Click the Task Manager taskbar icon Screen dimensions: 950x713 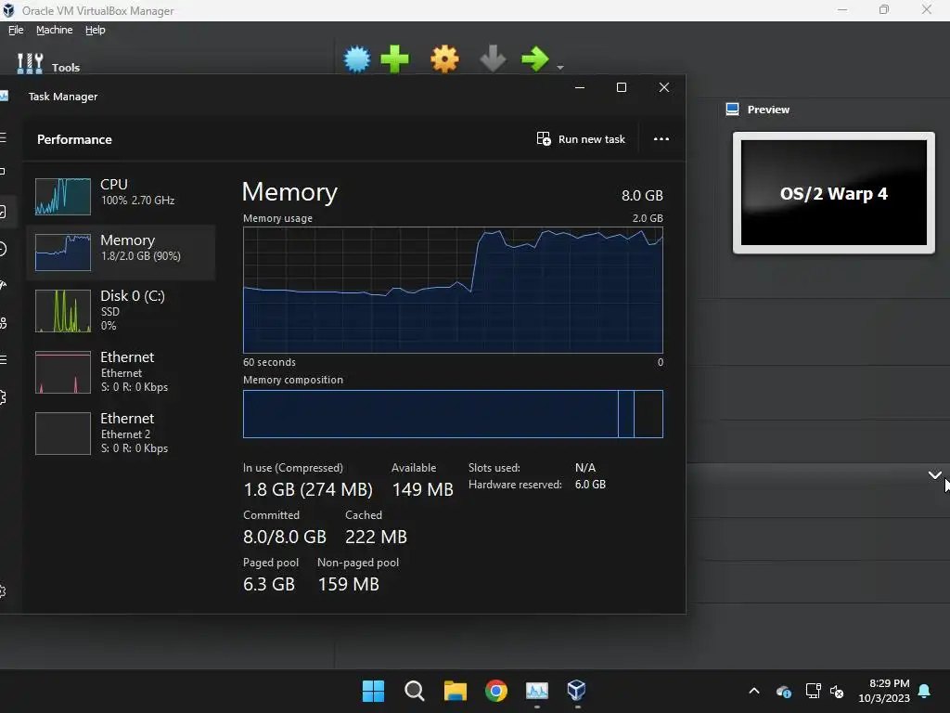click(537, 691)
